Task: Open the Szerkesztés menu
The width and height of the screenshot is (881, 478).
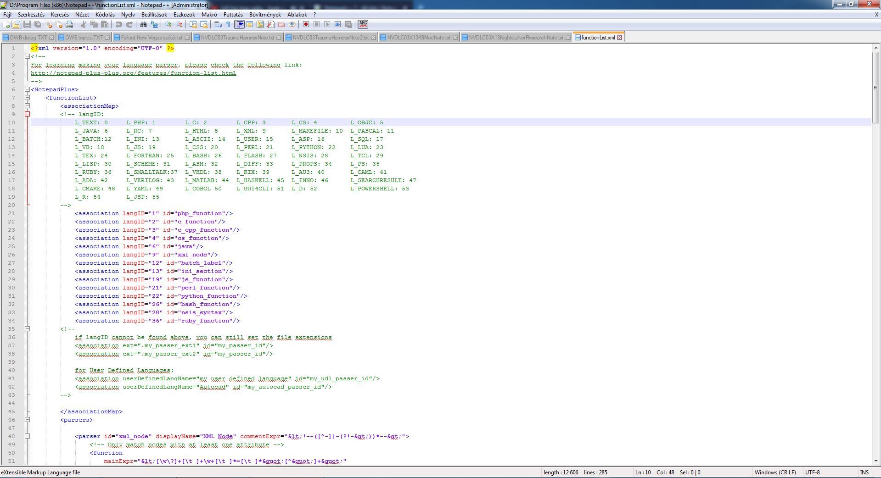Action: click(x=31, y=15)
